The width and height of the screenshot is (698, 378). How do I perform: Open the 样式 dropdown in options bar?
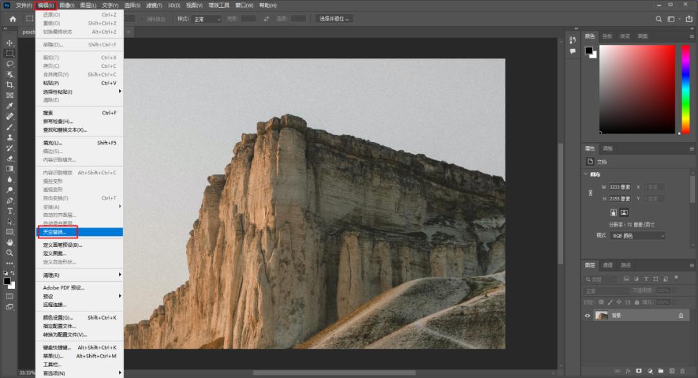[207, 19]
